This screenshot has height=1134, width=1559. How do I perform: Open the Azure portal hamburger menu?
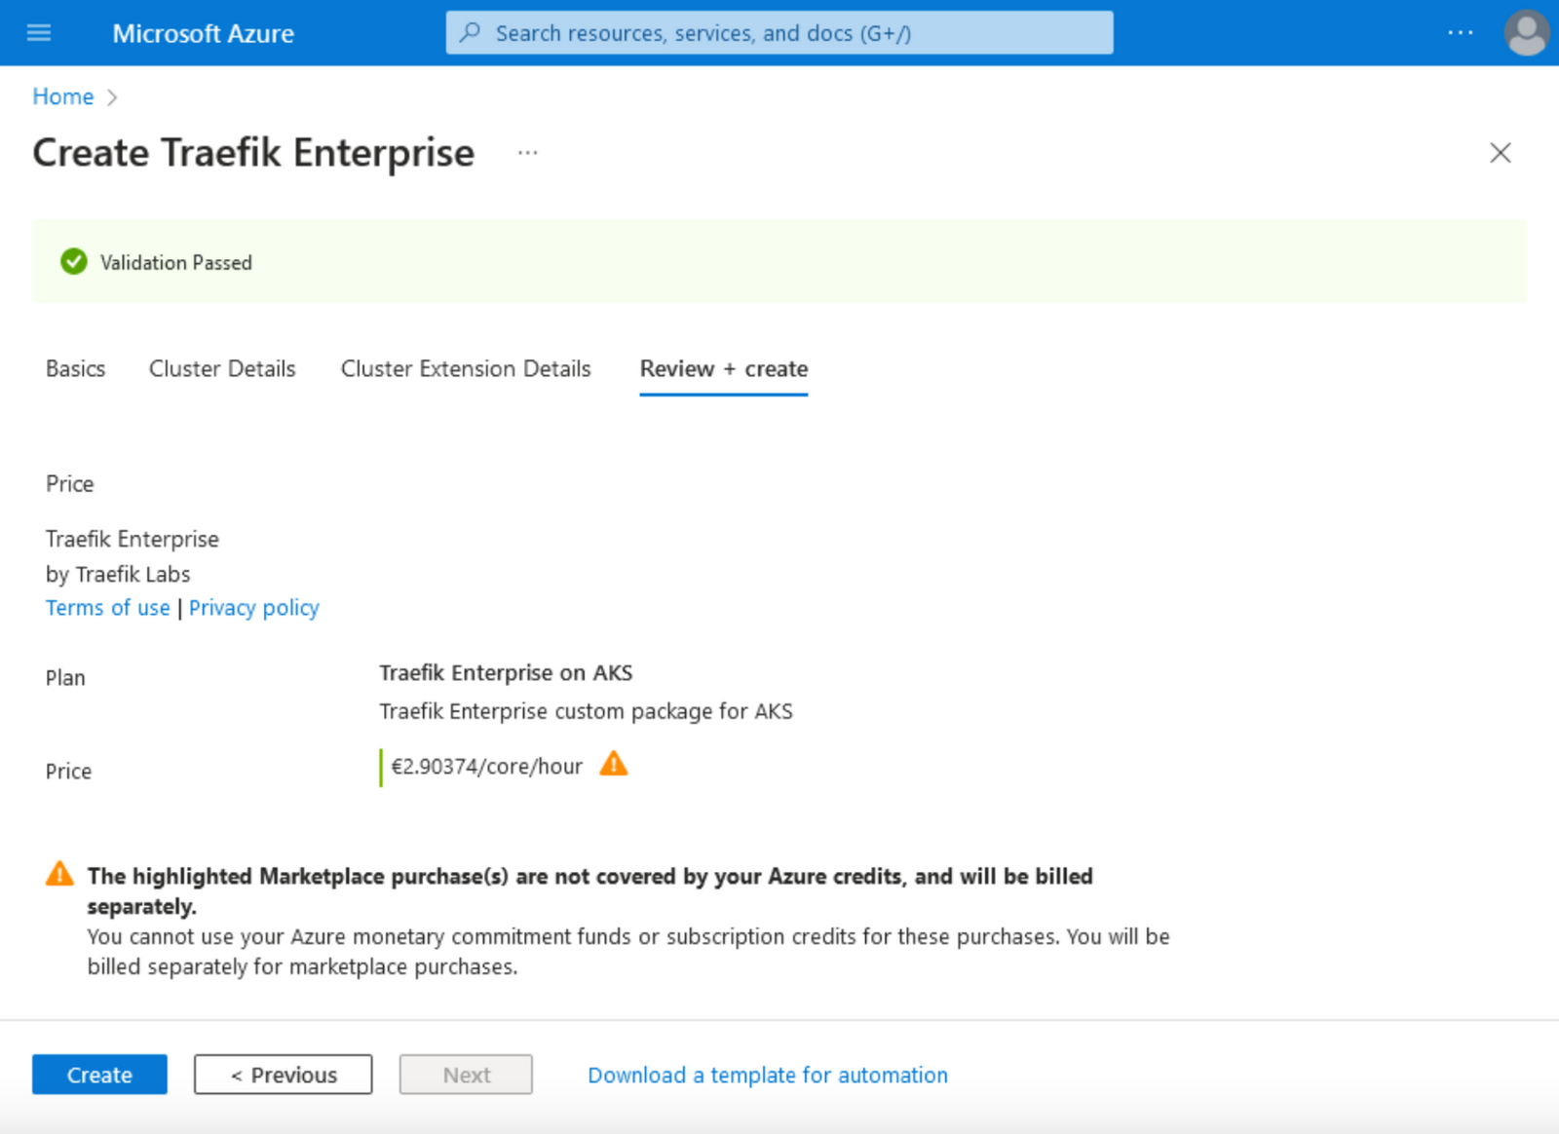coord(38,32)
